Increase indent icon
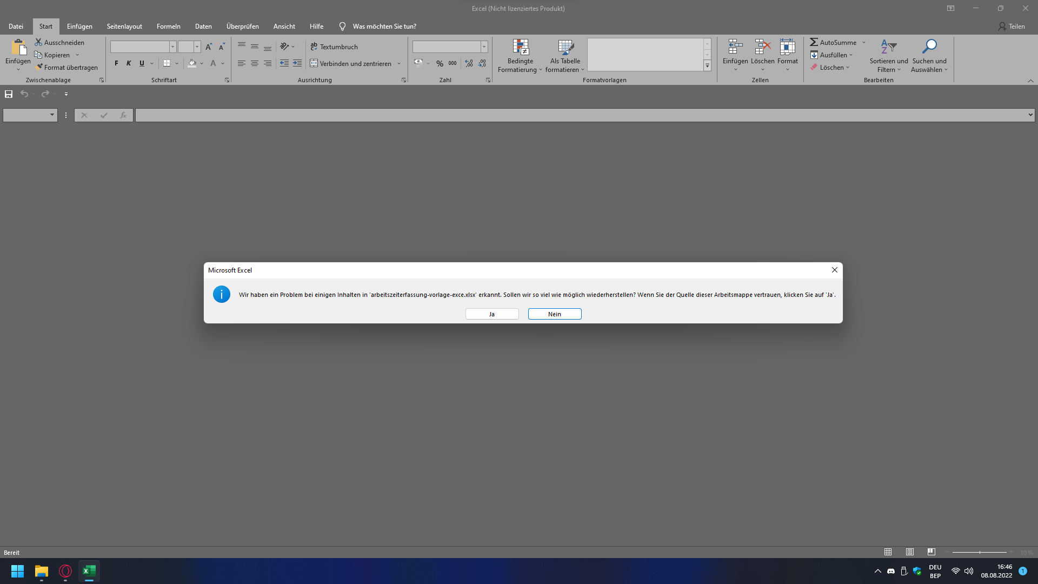This screenshot has height=584, width=1038. (x=297, y=63)
